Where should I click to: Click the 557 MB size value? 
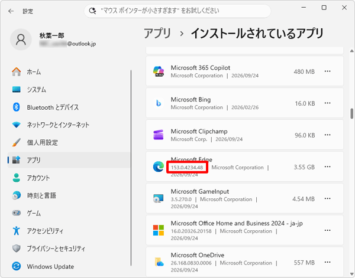pyautogui.click(x=304, y=263)
